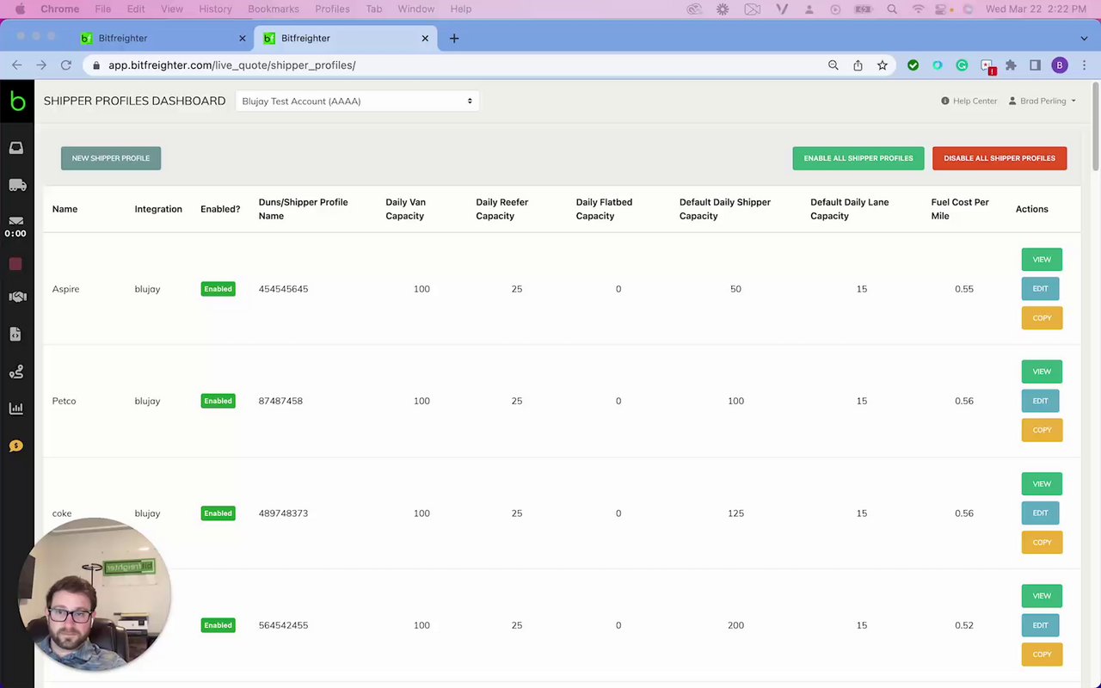Open macOS Spotlight search
This screenshot has height=688, width=1101.
coord(892,9)
